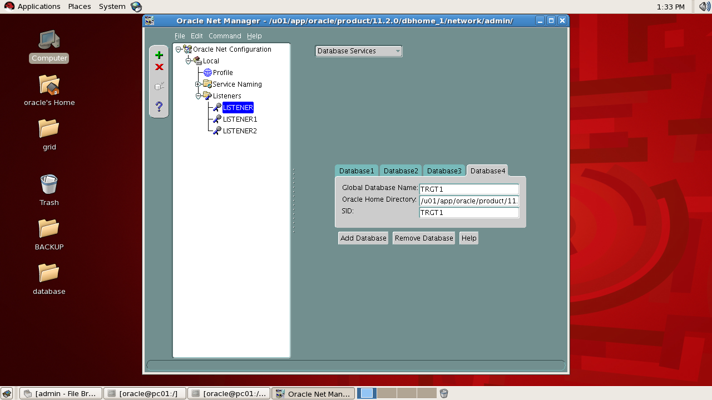Select LISTENER1 in the tree
The image size is (712, 400).
tap(240, 119)
